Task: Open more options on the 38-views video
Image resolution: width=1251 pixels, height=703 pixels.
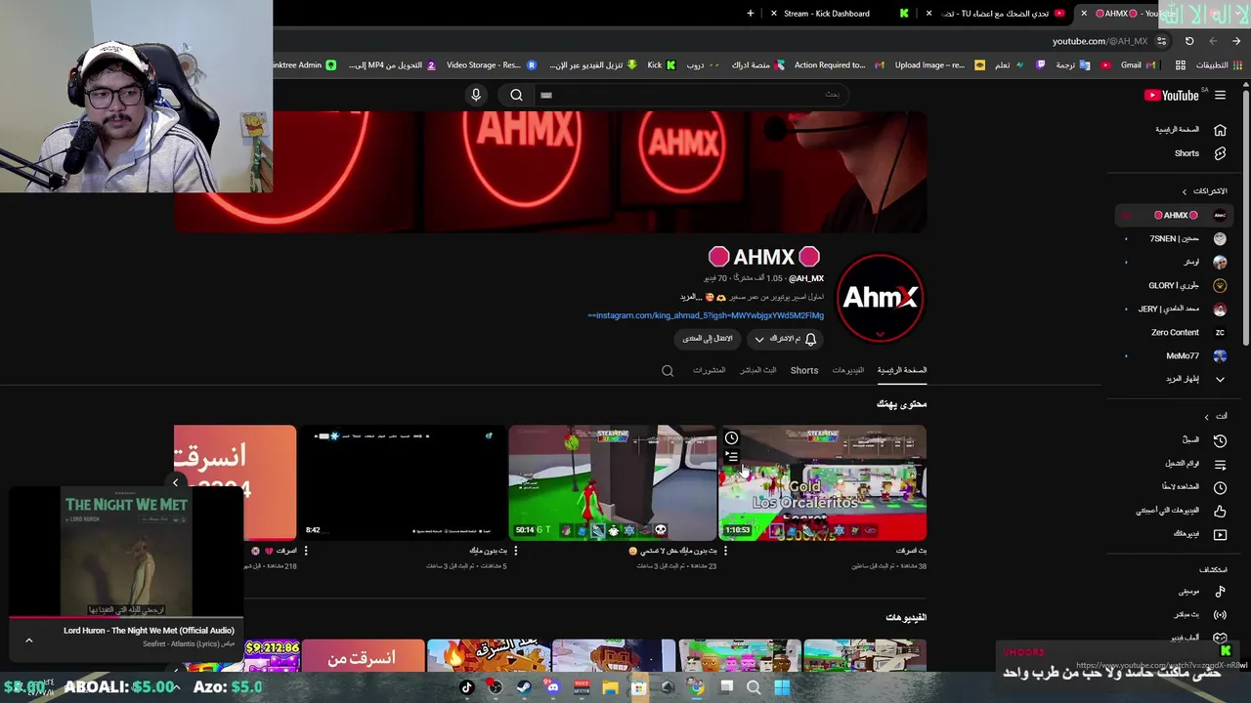Action: pos(725,551)
